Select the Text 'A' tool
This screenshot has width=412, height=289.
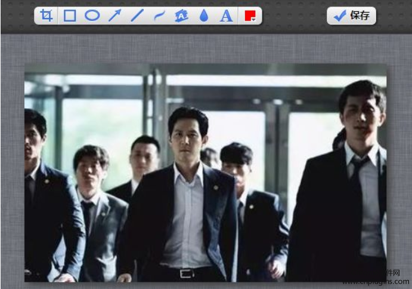226,16
